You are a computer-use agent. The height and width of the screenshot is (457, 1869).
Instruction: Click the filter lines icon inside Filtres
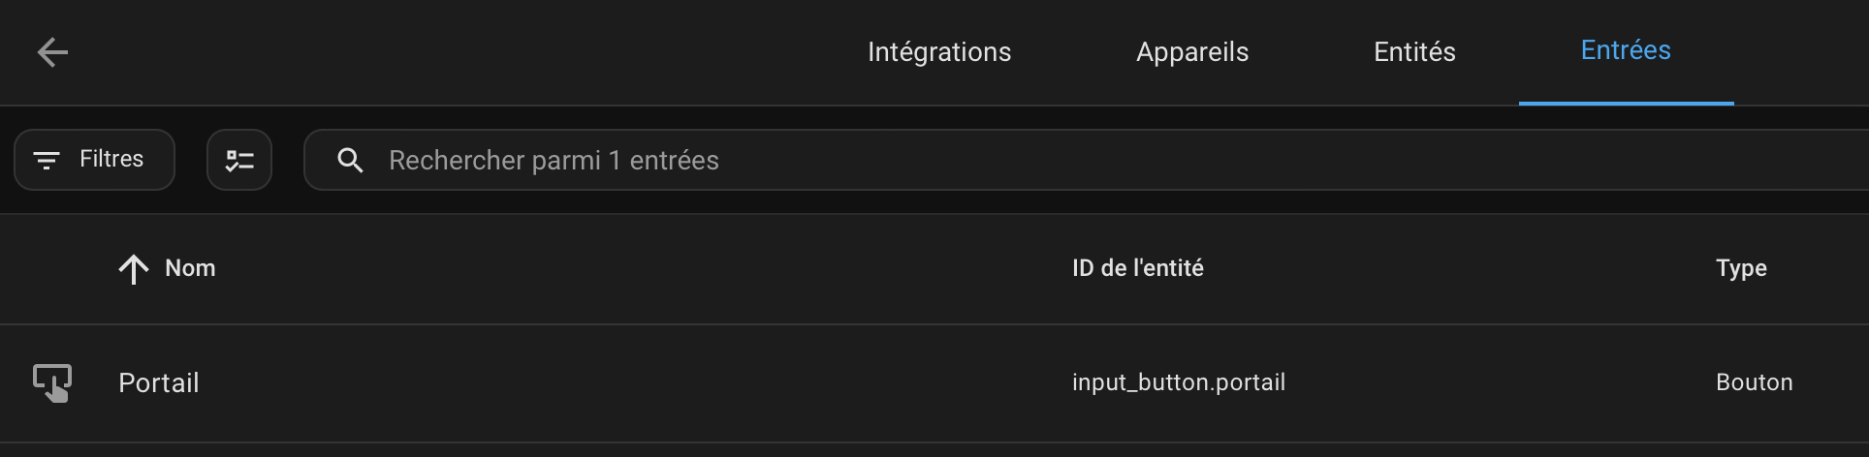click(x=47, y=160)
